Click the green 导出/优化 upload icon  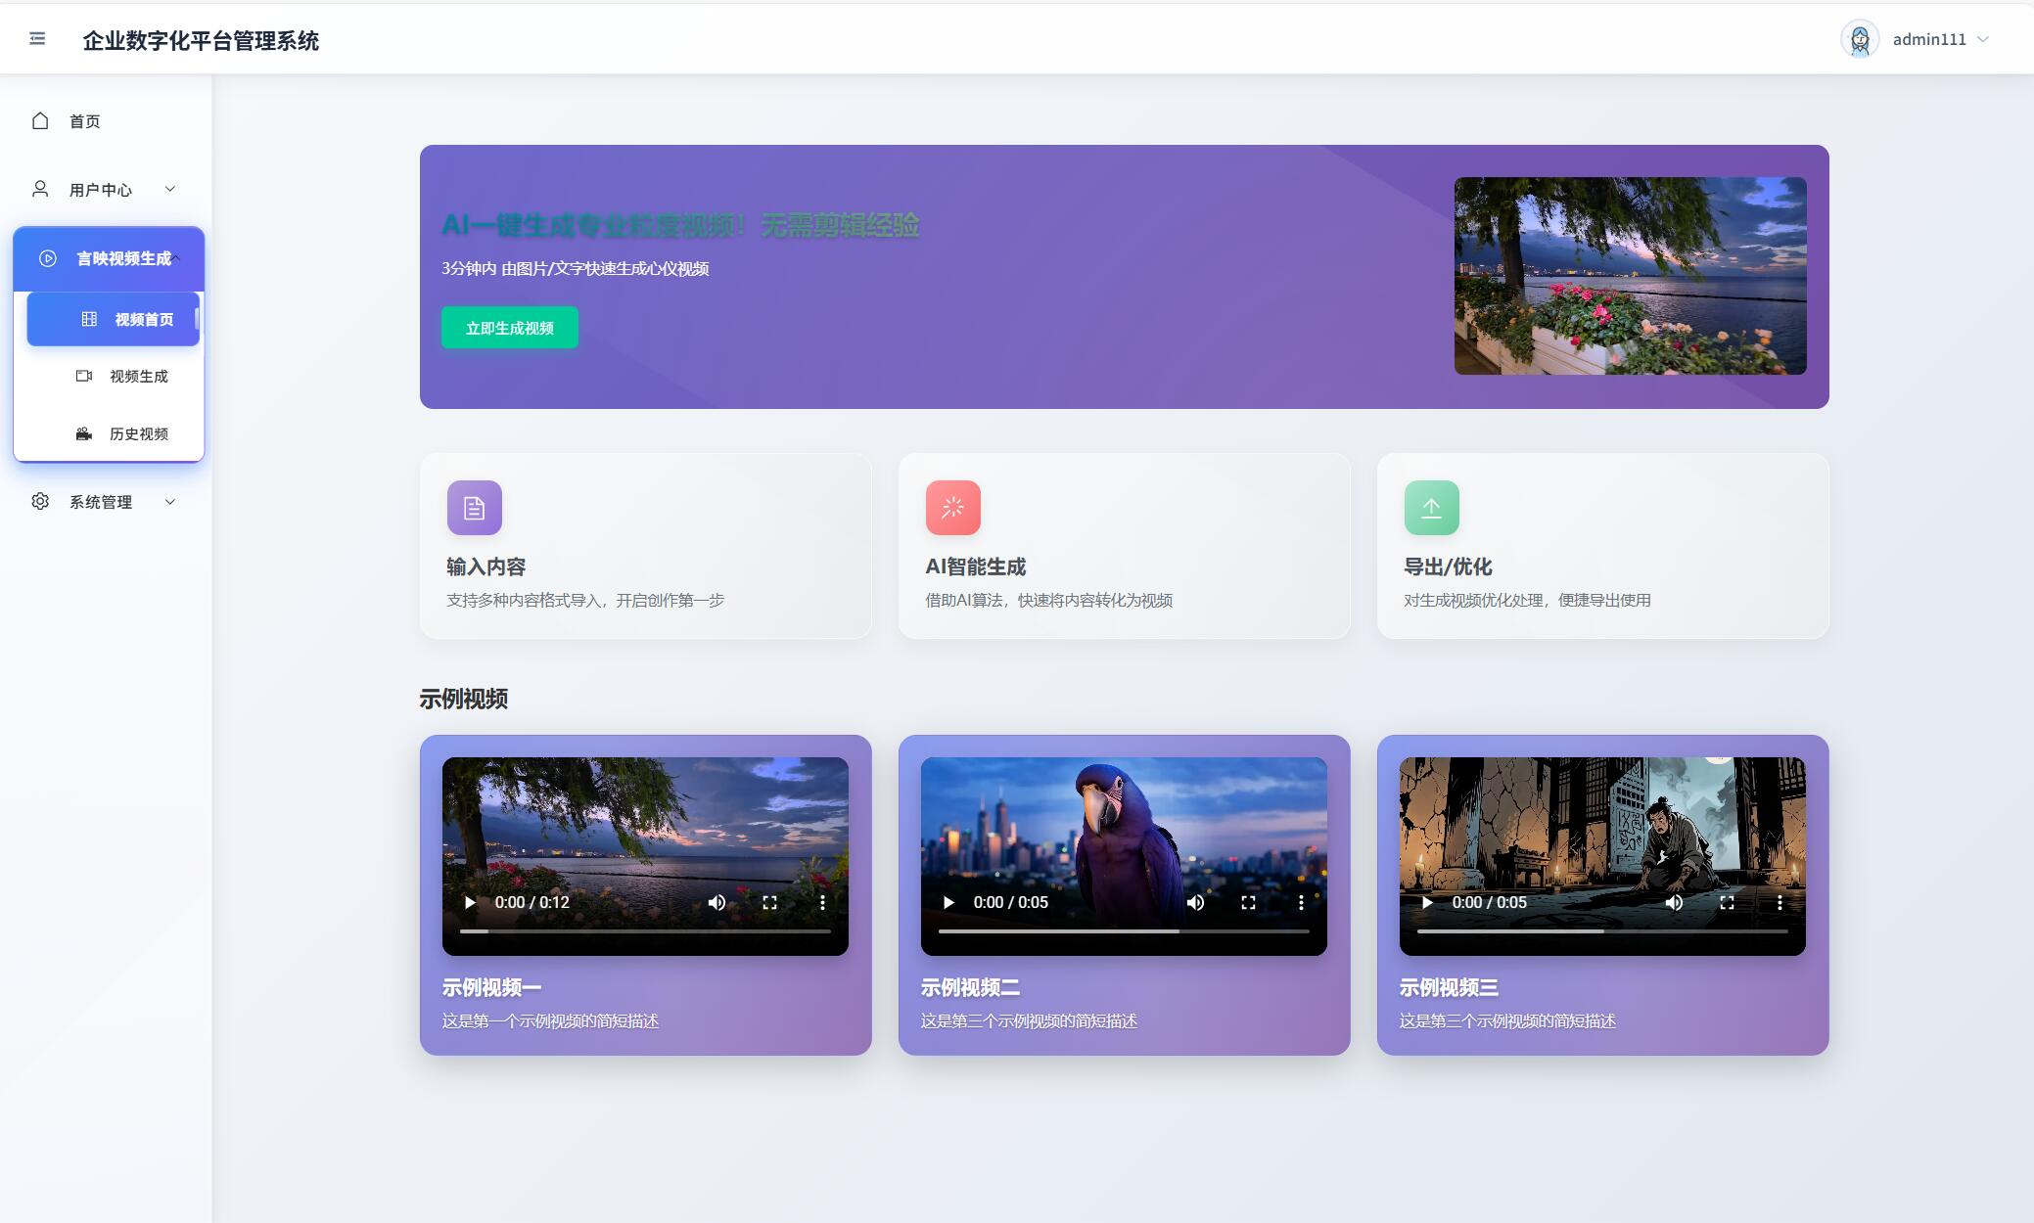[1431, 508]
